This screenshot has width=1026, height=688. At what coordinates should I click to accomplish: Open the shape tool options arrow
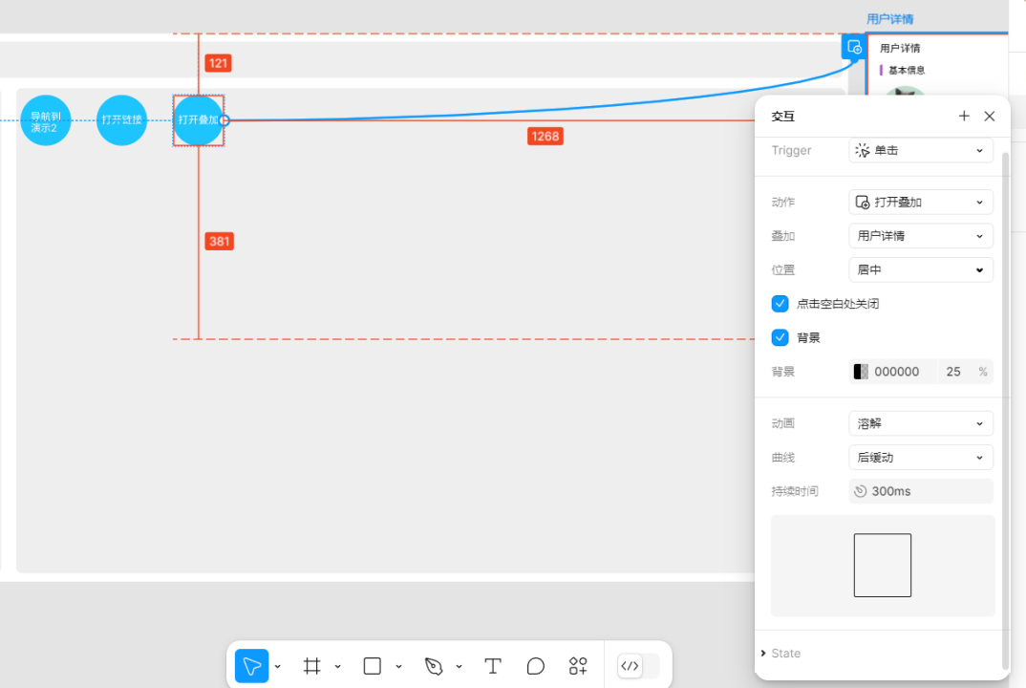click(398, 666)
